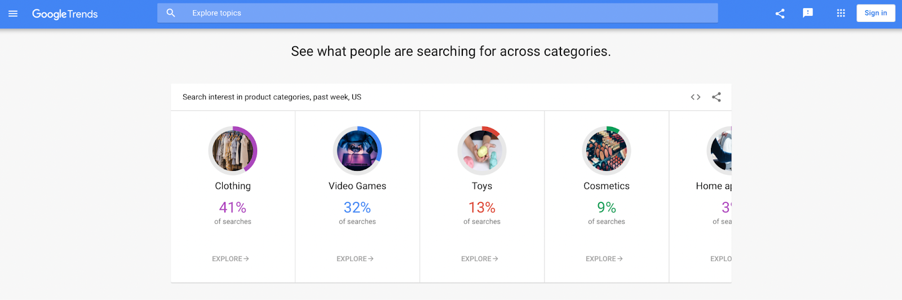This screenshot has height=300, width=902.
Task: Explore the Toys category
Action: point(480,259)
